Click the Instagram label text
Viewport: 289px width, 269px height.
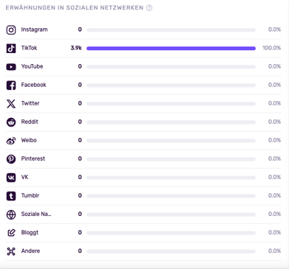(34, 29)
